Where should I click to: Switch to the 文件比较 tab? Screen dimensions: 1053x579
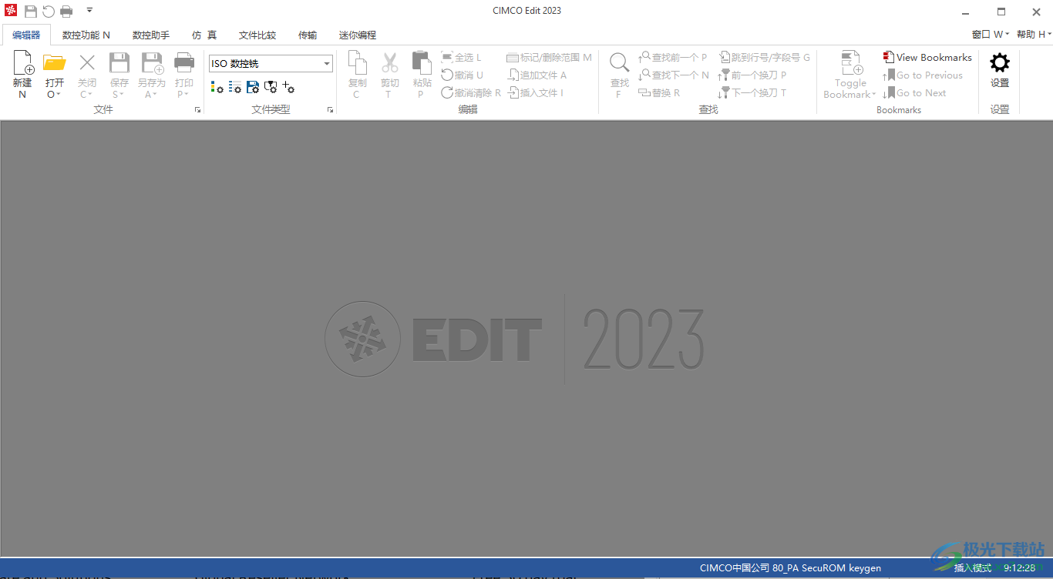(257, 35)
